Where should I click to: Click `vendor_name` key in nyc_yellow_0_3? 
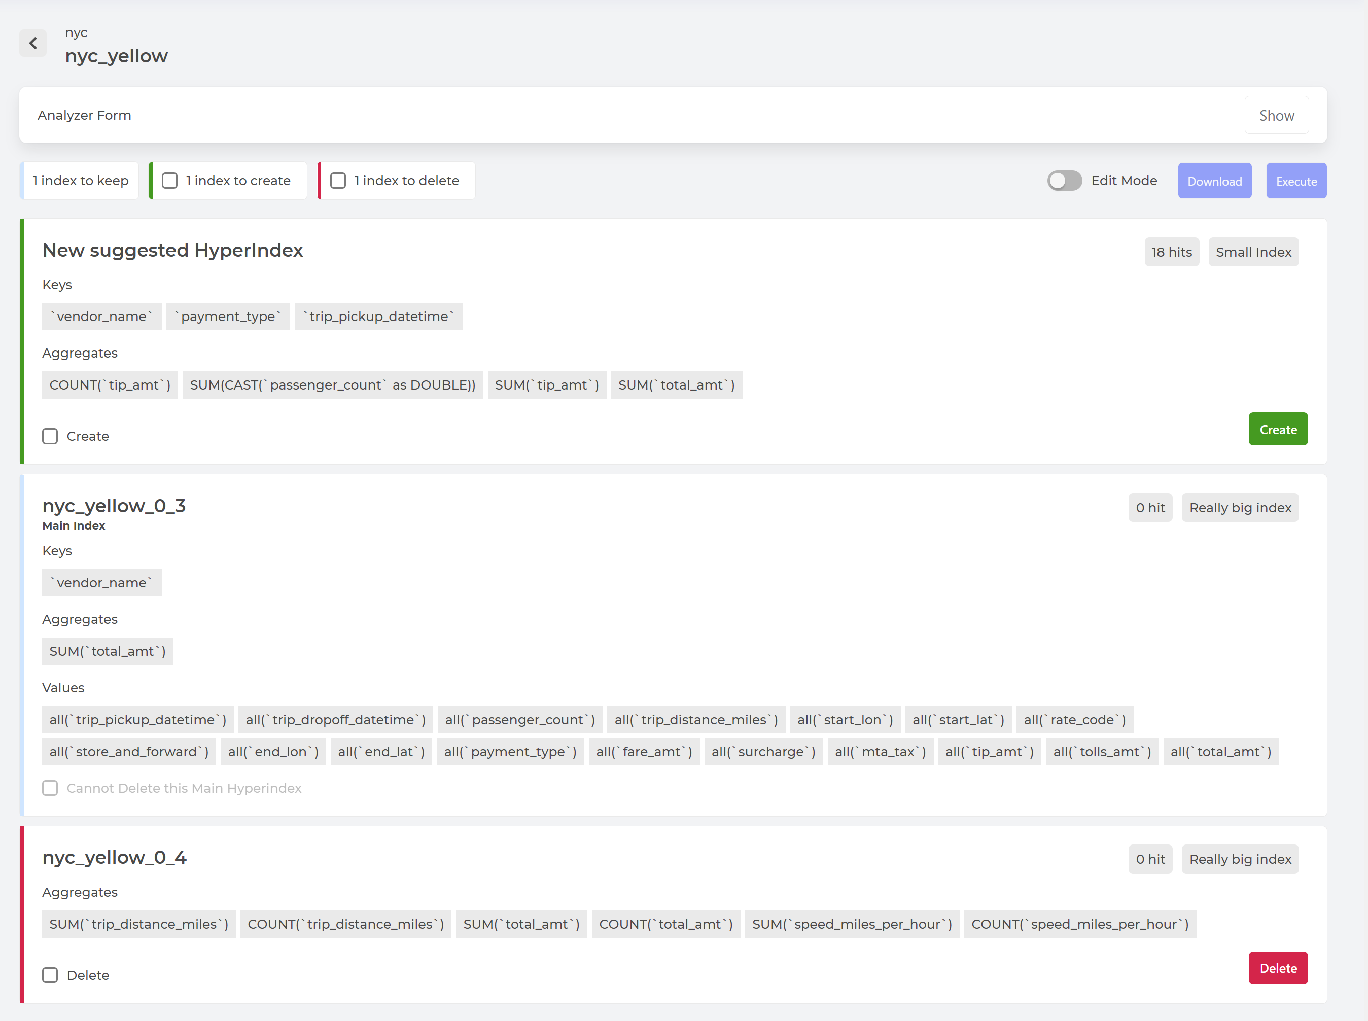102,583
